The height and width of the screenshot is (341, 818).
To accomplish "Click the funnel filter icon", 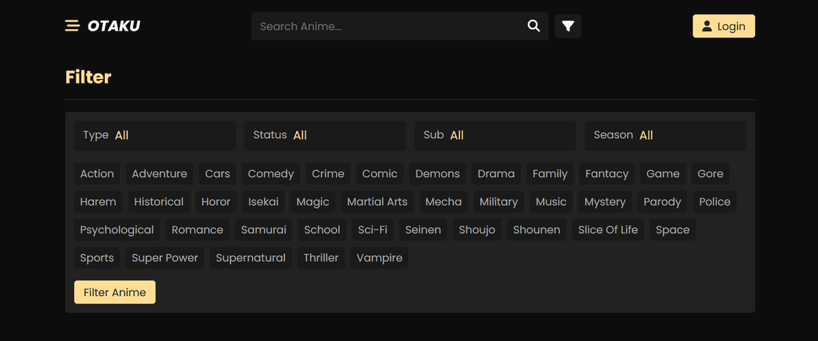I will [568, 26].
